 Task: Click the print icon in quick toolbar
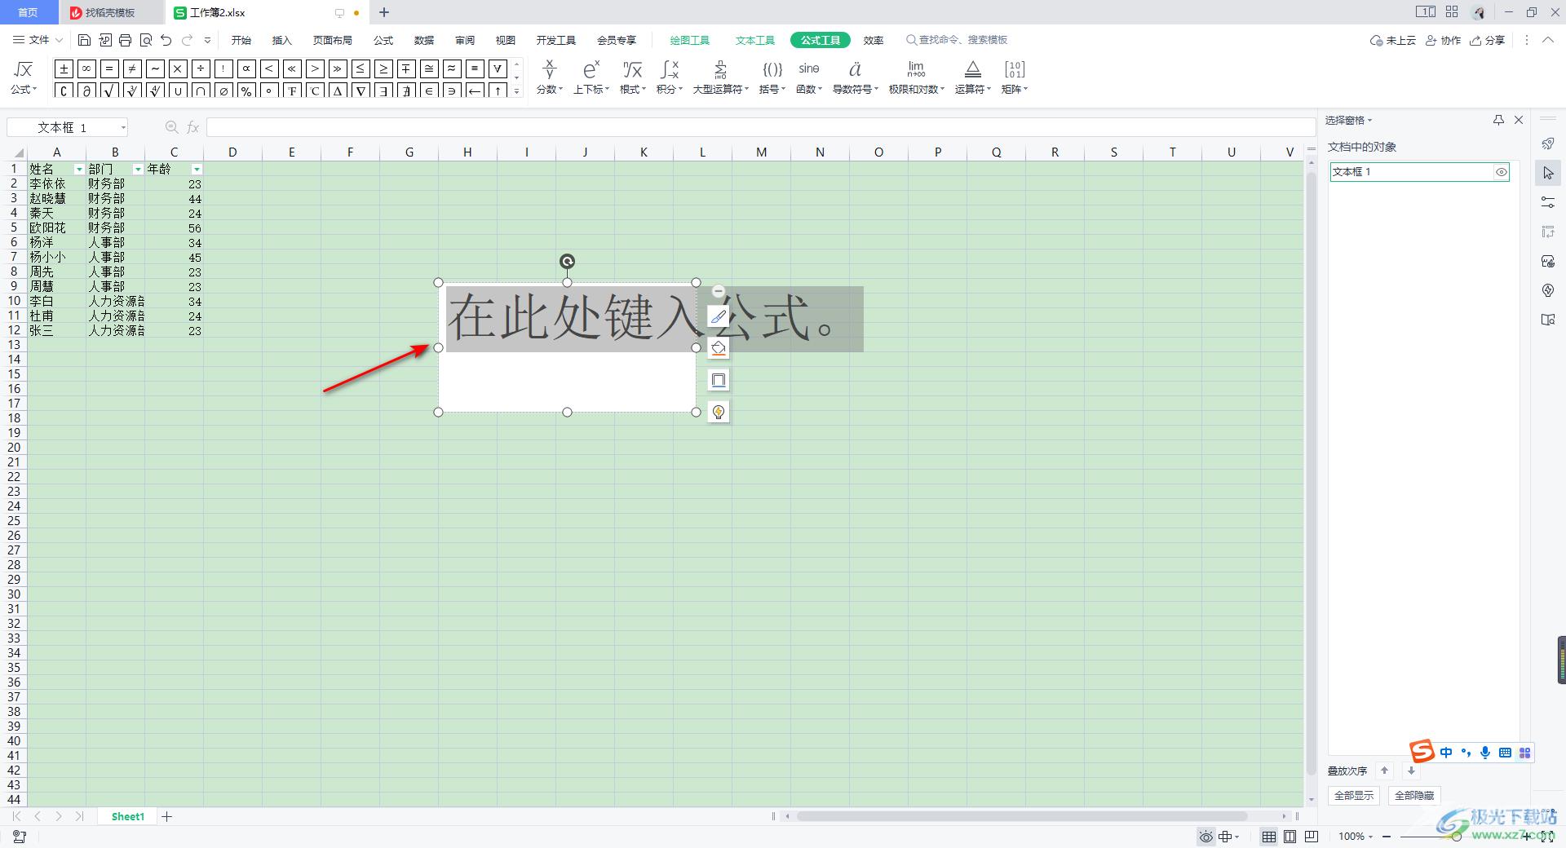pyautogui.click(x=125, y=40)
